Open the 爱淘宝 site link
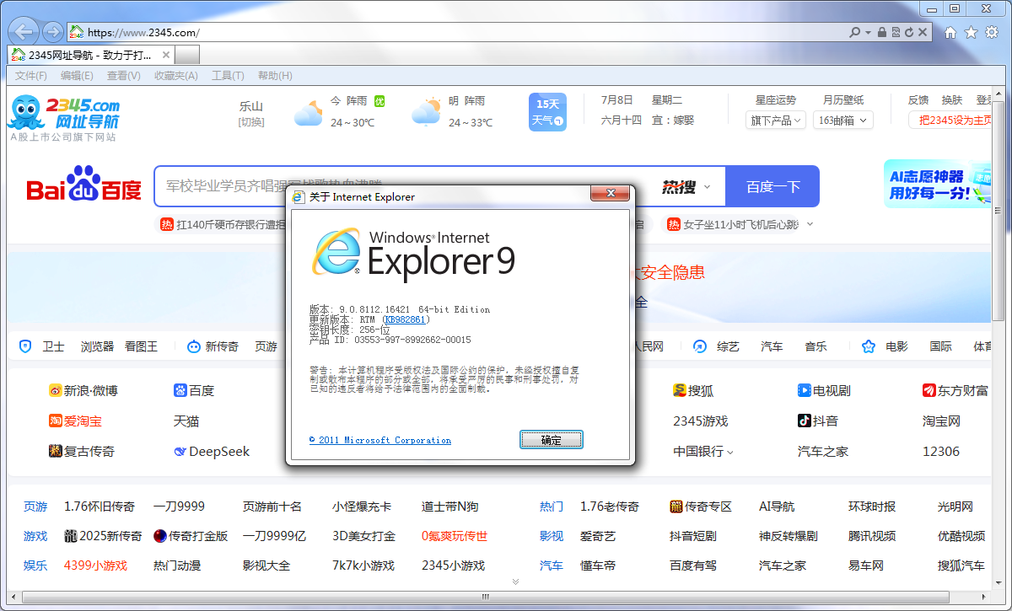 click(x=75, y=421)
